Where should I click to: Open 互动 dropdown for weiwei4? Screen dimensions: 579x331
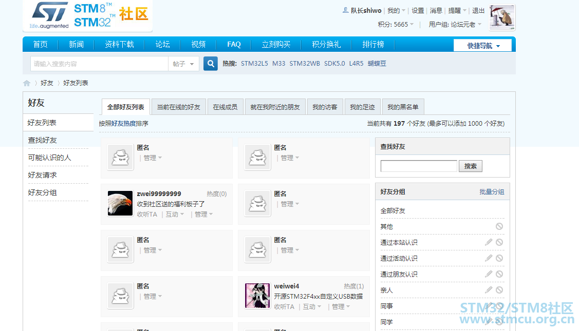coord(312,307)
